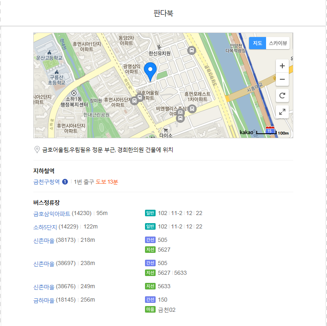Open 금호삼익아파트 bus stop link
Viewport: 327px width, 326px height.
(52, 213)
